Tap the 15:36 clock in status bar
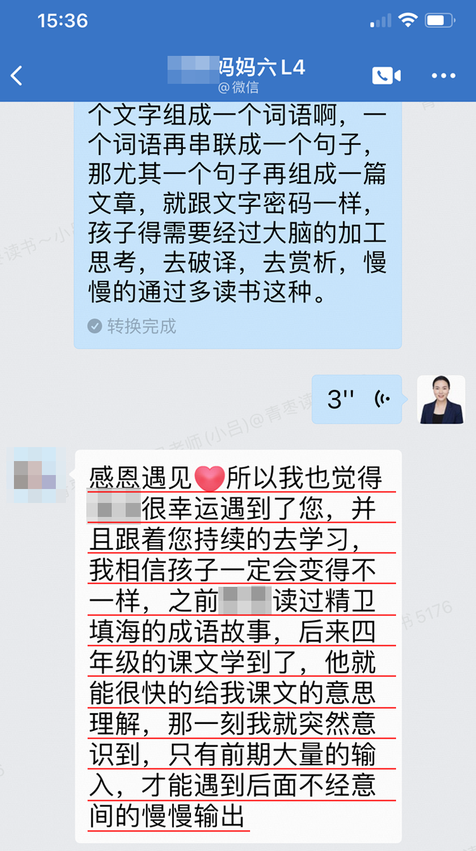This screenshot has height=851, width=476. pyautogui.click(x=62, y=20)
